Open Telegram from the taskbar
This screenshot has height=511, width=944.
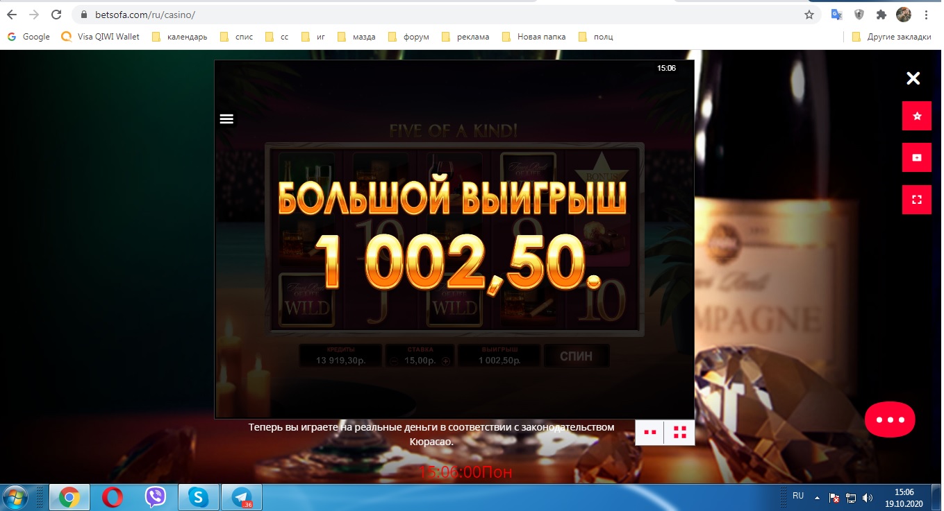[x=242, y=497]
